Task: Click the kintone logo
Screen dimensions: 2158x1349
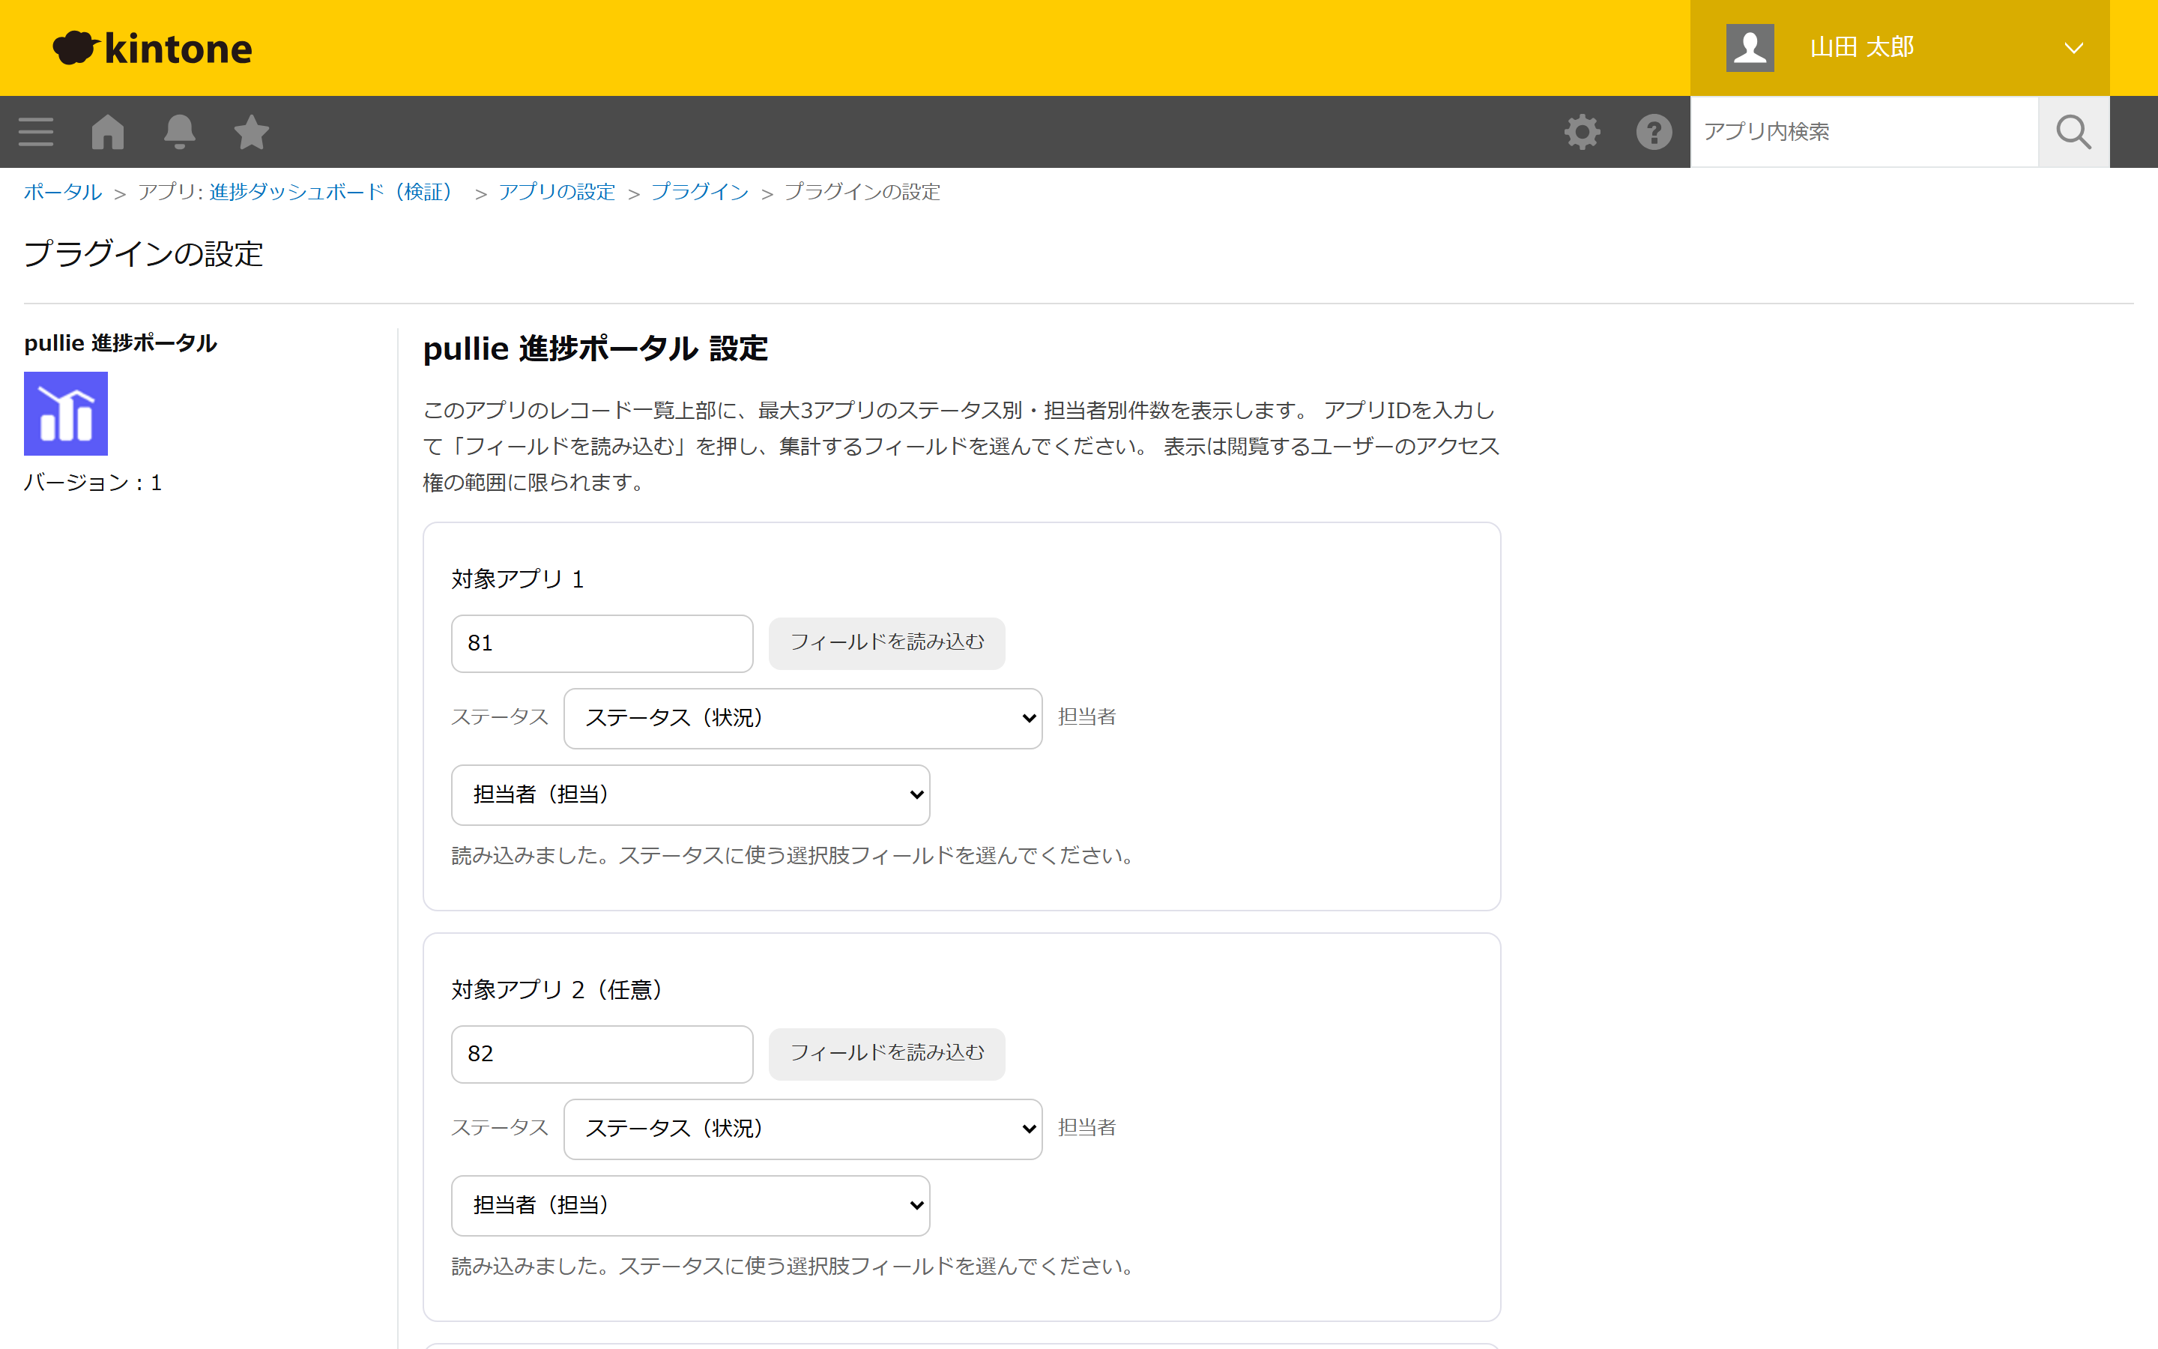Action: point(153,48)
